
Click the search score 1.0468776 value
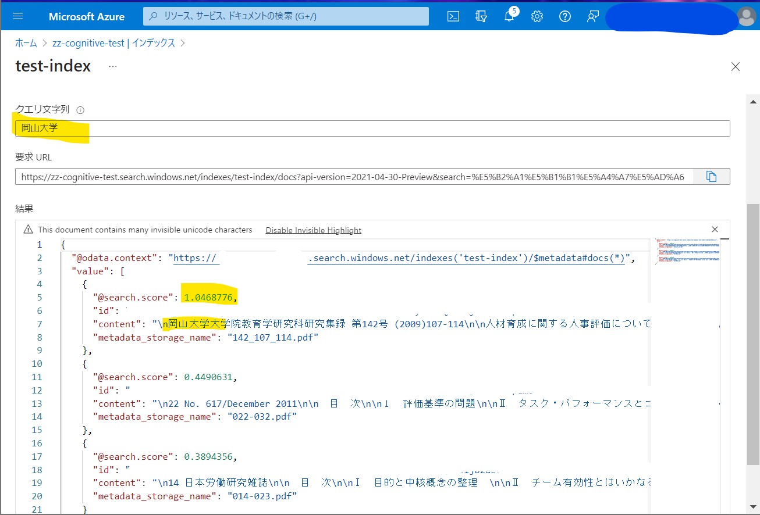point(209,298)
